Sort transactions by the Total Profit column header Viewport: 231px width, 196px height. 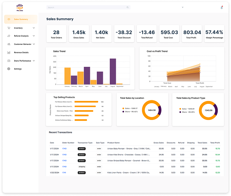(215, 143)
